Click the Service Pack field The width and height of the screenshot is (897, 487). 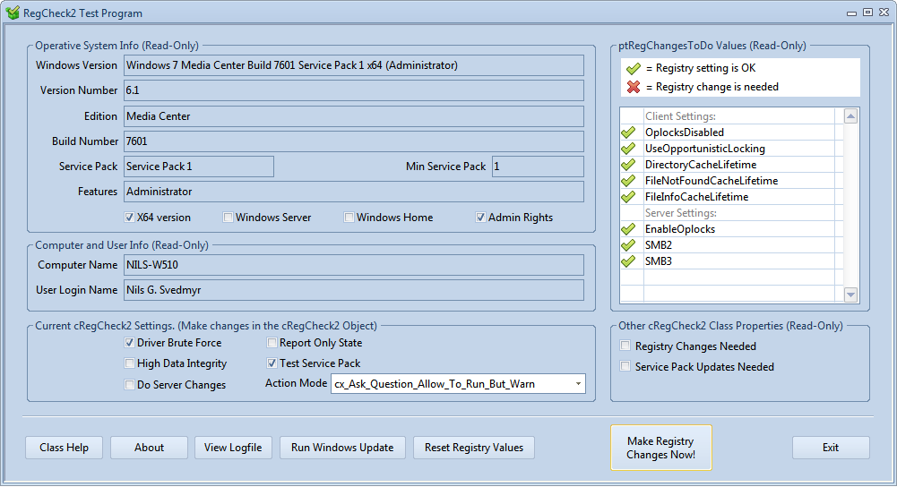pyautogui.click(x=199, y=167)
